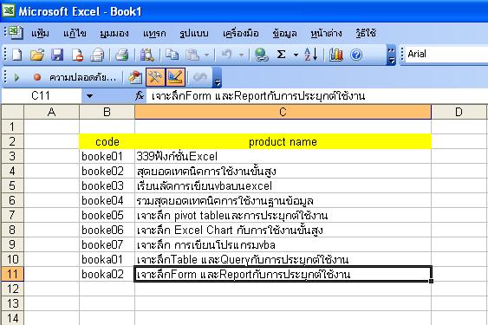Image resolution: width=488 pixels, height=325 pixels.
Task: Expand the Undo history arrow
Action: [241, 55]
